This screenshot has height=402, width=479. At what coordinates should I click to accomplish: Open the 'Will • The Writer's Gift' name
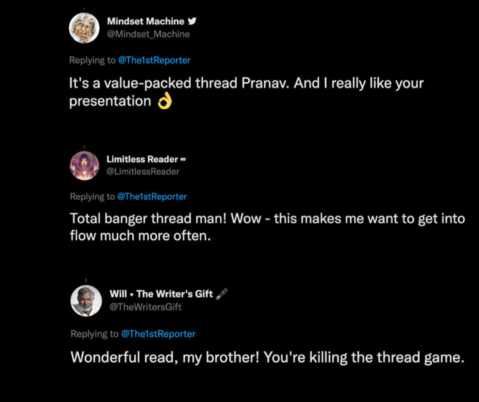coord(160,294)
